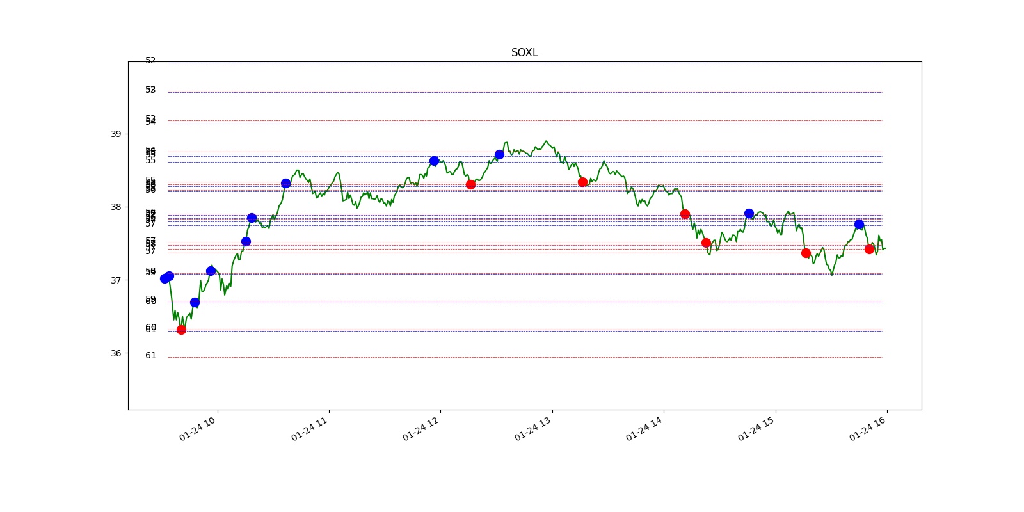Click the y-axis tick label 39

point(116,134)
